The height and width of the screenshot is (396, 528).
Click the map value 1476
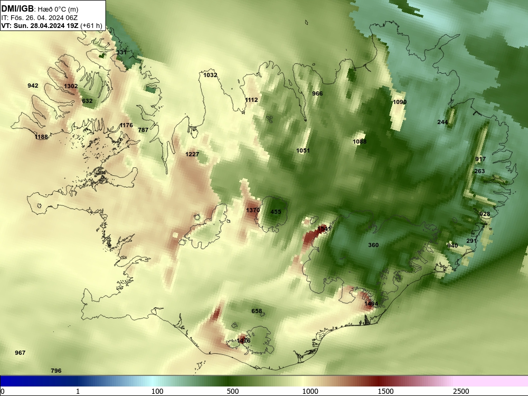tap(243, 341)
